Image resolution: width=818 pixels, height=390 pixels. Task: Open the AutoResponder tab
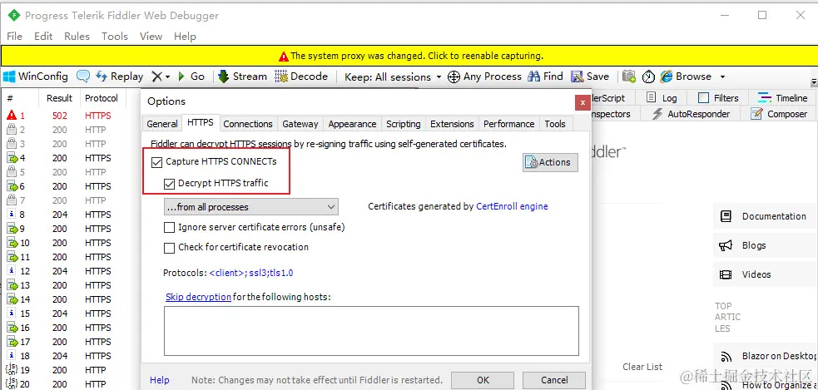click(691, 114)
